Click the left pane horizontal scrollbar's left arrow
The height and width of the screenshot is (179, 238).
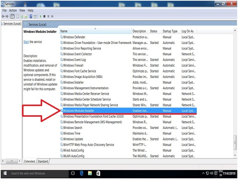pyautogui.click(x=3, y=161)
